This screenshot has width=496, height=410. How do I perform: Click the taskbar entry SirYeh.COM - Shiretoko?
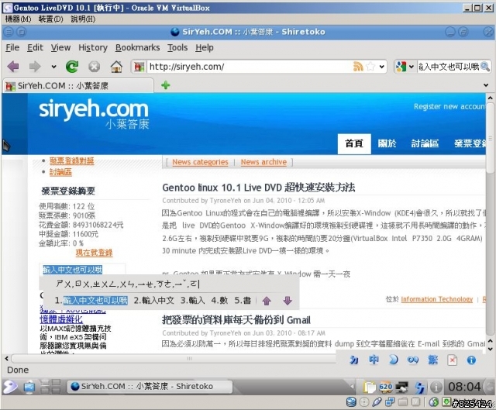tap(150, 387)
